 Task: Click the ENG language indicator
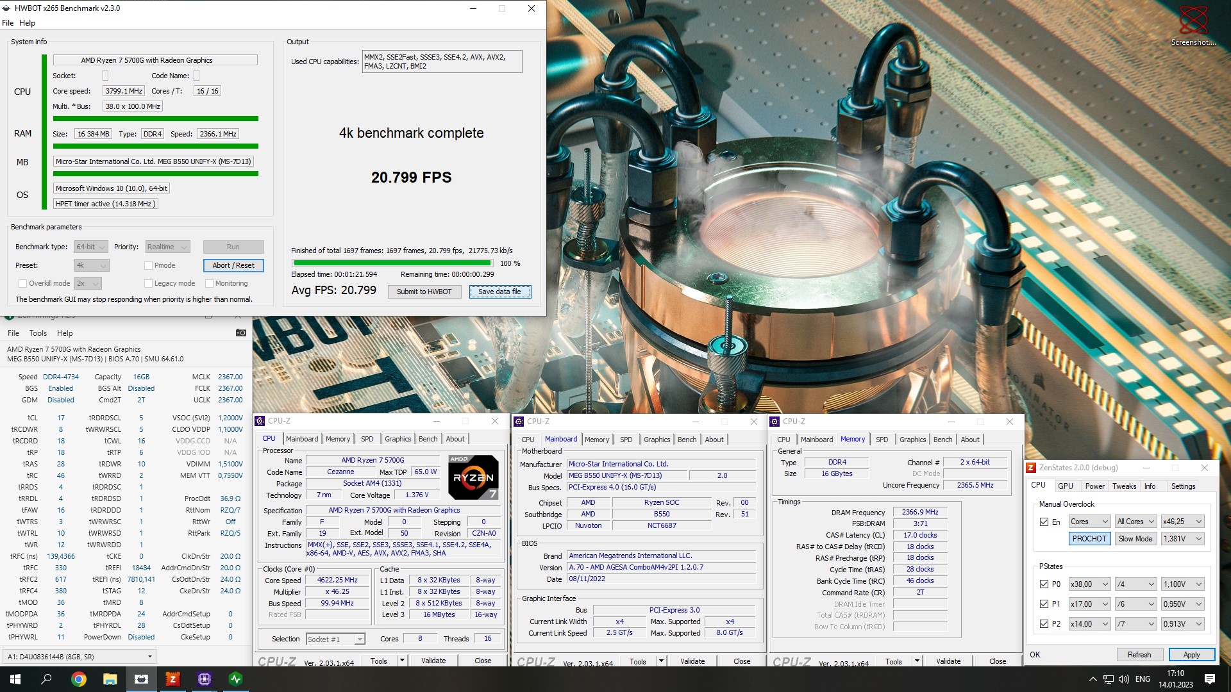pyautogui.click(x=1143, y=679)
